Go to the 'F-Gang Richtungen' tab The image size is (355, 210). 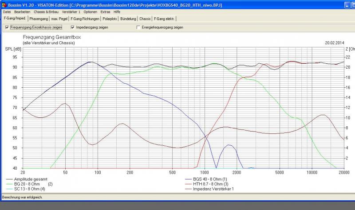click(84, 19)
